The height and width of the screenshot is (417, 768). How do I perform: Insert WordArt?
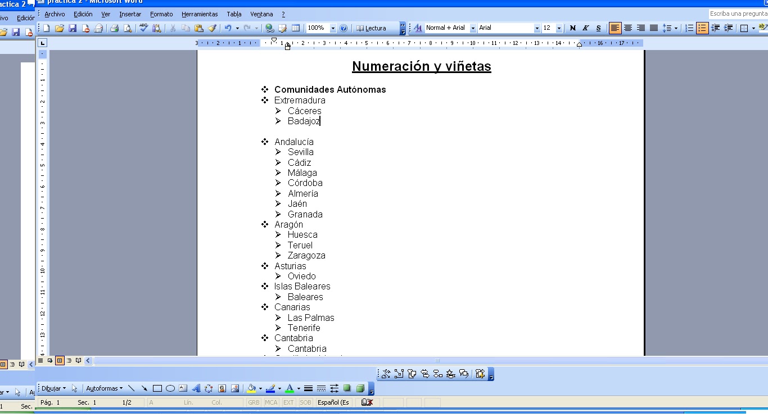pos(196,388)
